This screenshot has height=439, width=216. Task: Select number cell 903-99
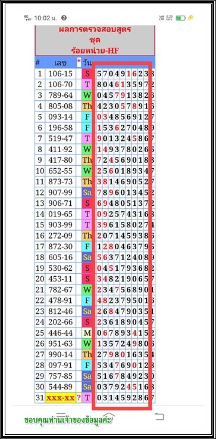[x=60, y=225]
